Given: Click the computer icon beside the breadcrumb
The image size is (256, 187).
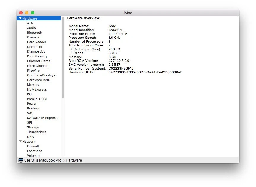Looking at the screenshot, I should click(x=20, y=160).
